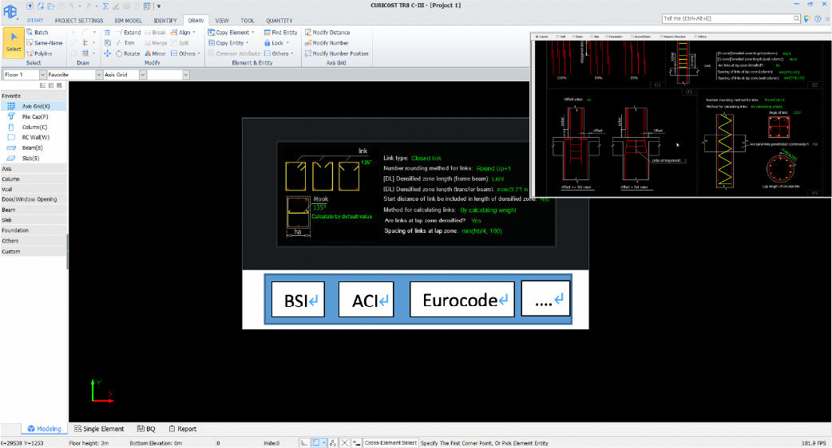
Task: Select the Mirror tool
Action: [155, 53]
